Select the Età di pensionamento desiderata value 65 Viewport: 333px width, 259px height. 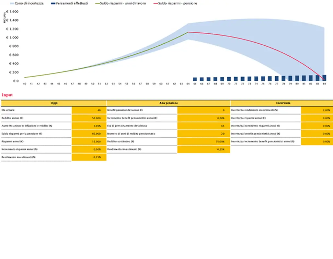[x=204, y=126]
